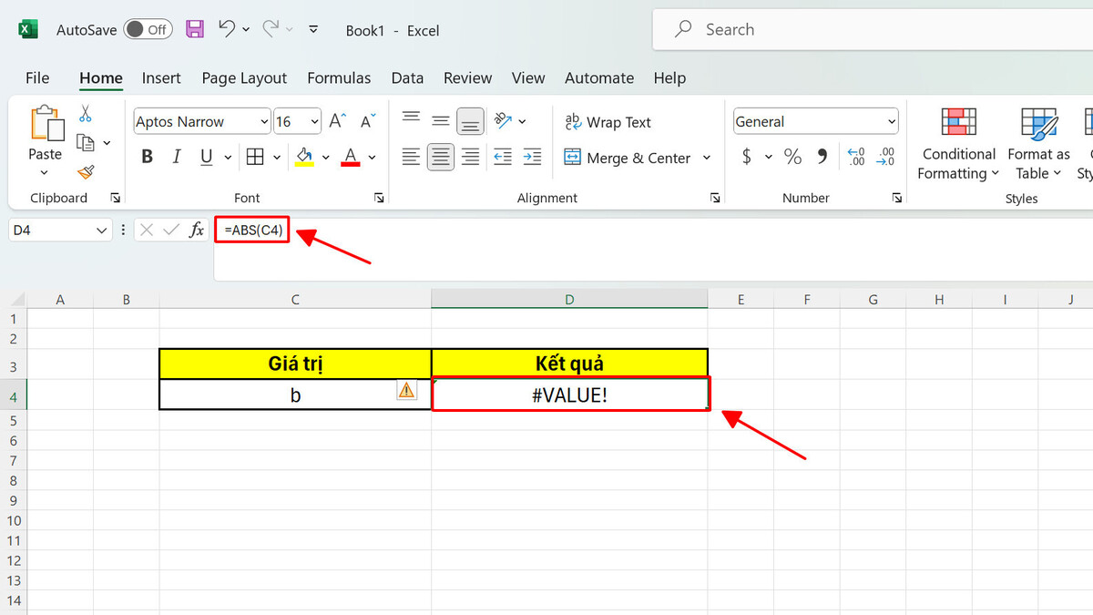The width and height of the screenshot is (1093, 615).
Task: Open the font size dropdown
Action: tap(314, 121)
